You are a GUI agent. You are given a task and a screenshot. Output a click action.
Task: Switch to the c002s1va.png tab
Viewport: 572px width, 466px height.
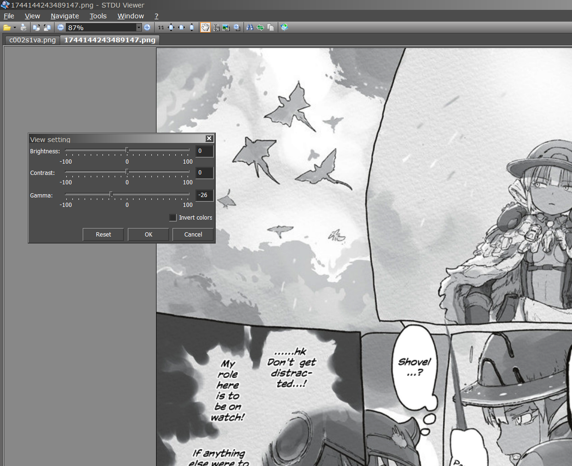[x=32, y=40]
